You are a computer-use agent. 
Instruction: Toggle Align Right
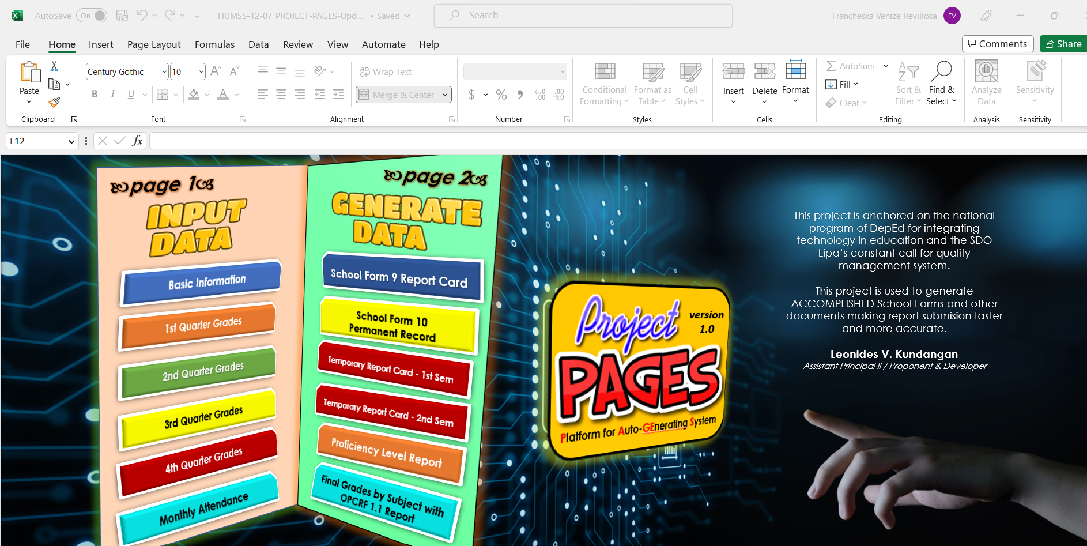point(300,95)
